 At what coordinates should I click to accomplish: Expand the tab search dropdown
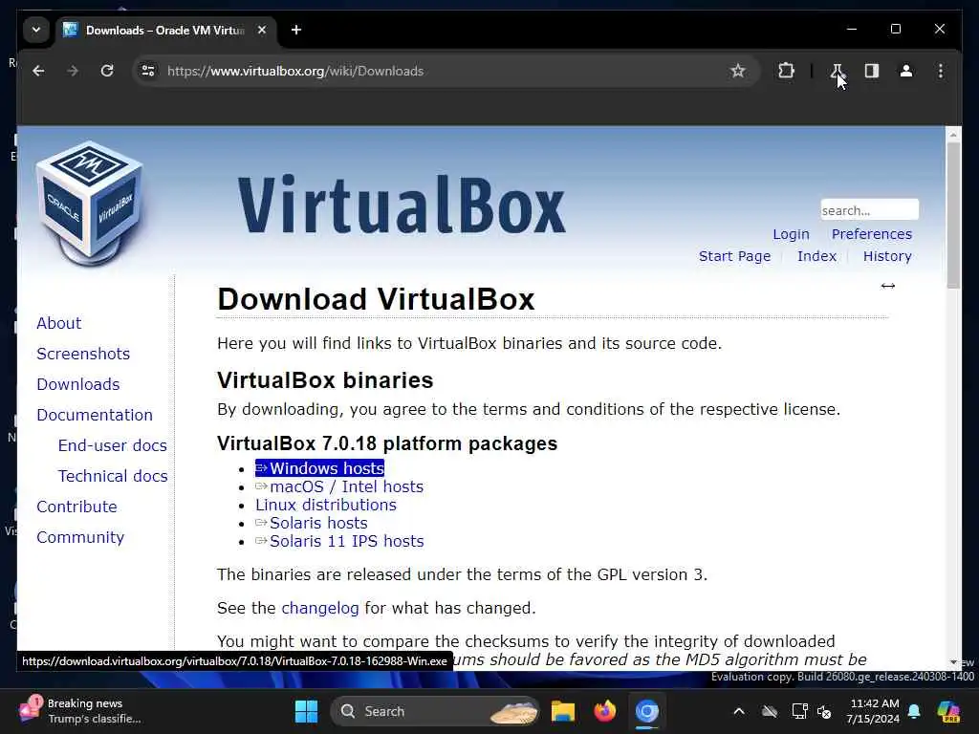click(x=36, y=30)
